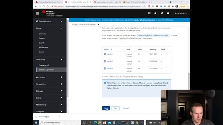This screenshot has width=223, height=125.
Task: Open a new browser tab
Action: [x=154, y=2]
